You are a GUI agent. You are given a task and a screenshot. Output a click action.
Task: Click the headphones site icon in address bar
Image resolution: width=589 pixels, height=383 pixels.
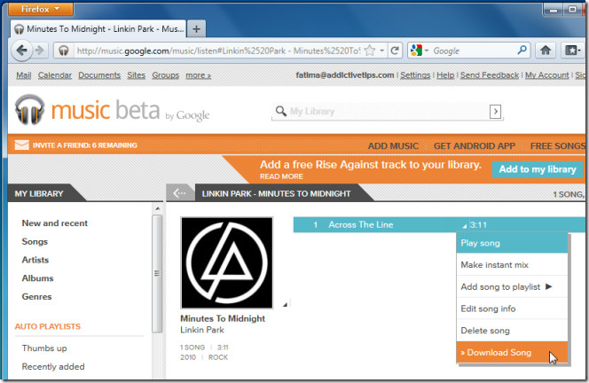coord(64,51)
